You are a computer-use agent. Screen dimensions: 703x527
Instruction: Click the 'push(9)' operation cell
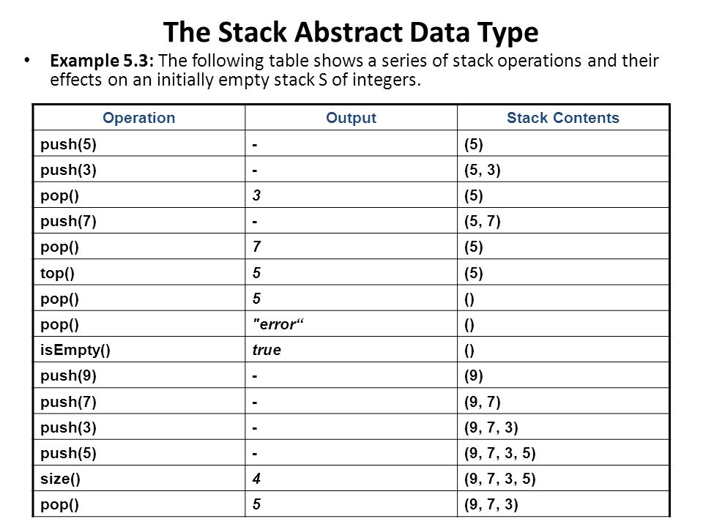coord(139,375)
